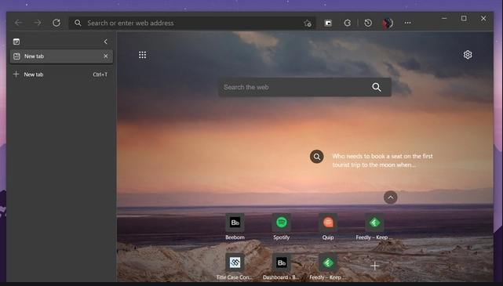
Task: Close the New tab tab
Action: click(x=105, y=56)
